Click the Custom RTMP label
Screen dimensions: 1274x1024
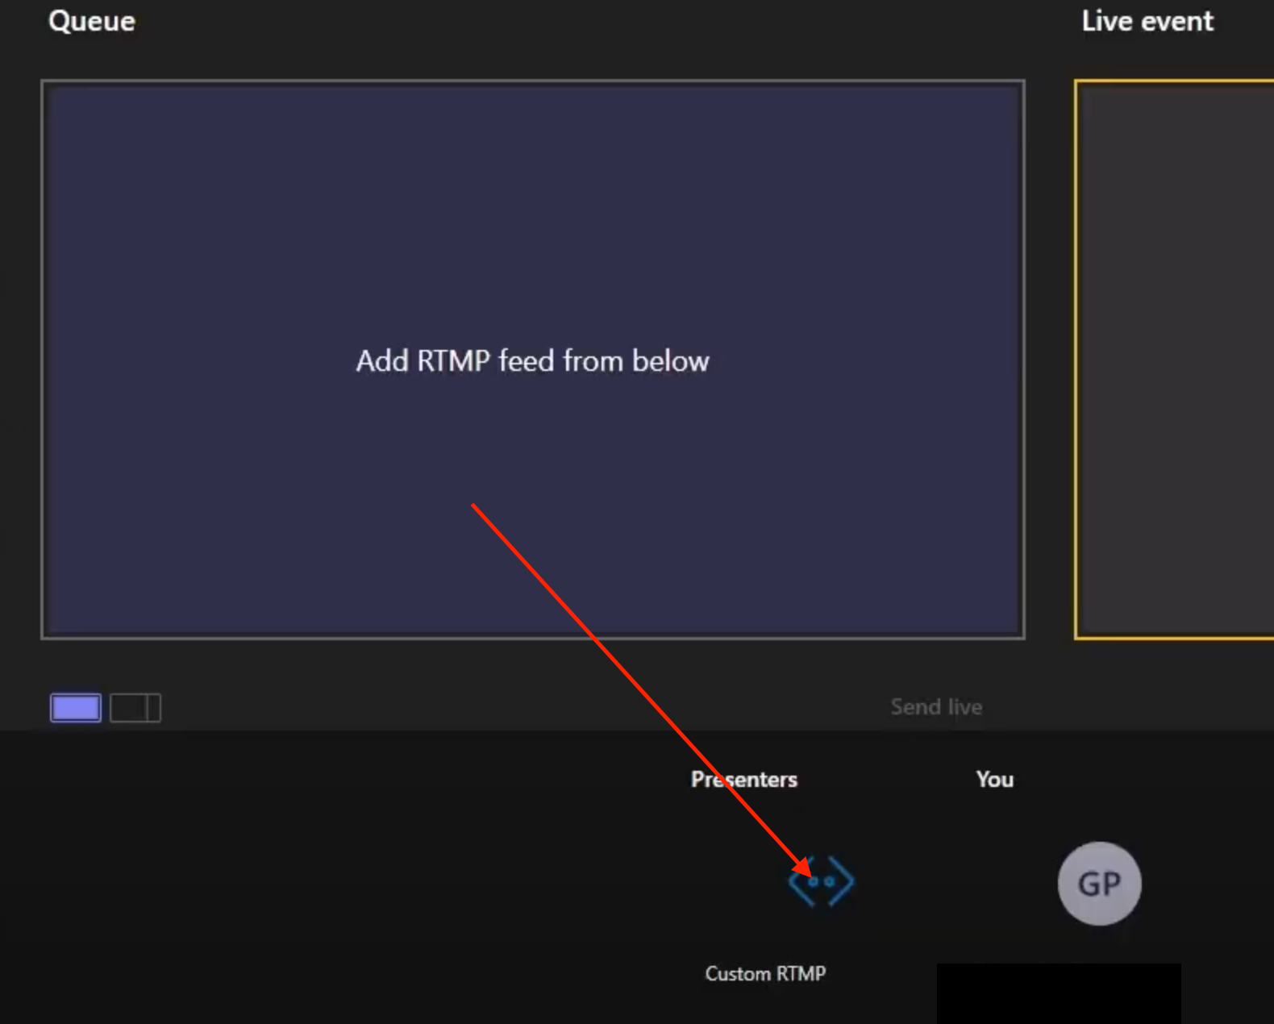click(765, 974)
